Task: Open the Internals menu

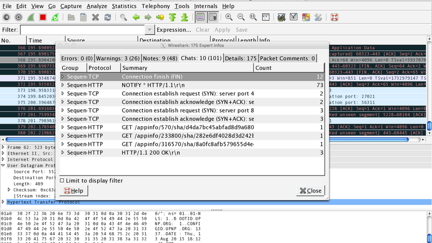Action: [x=206, y=6]
